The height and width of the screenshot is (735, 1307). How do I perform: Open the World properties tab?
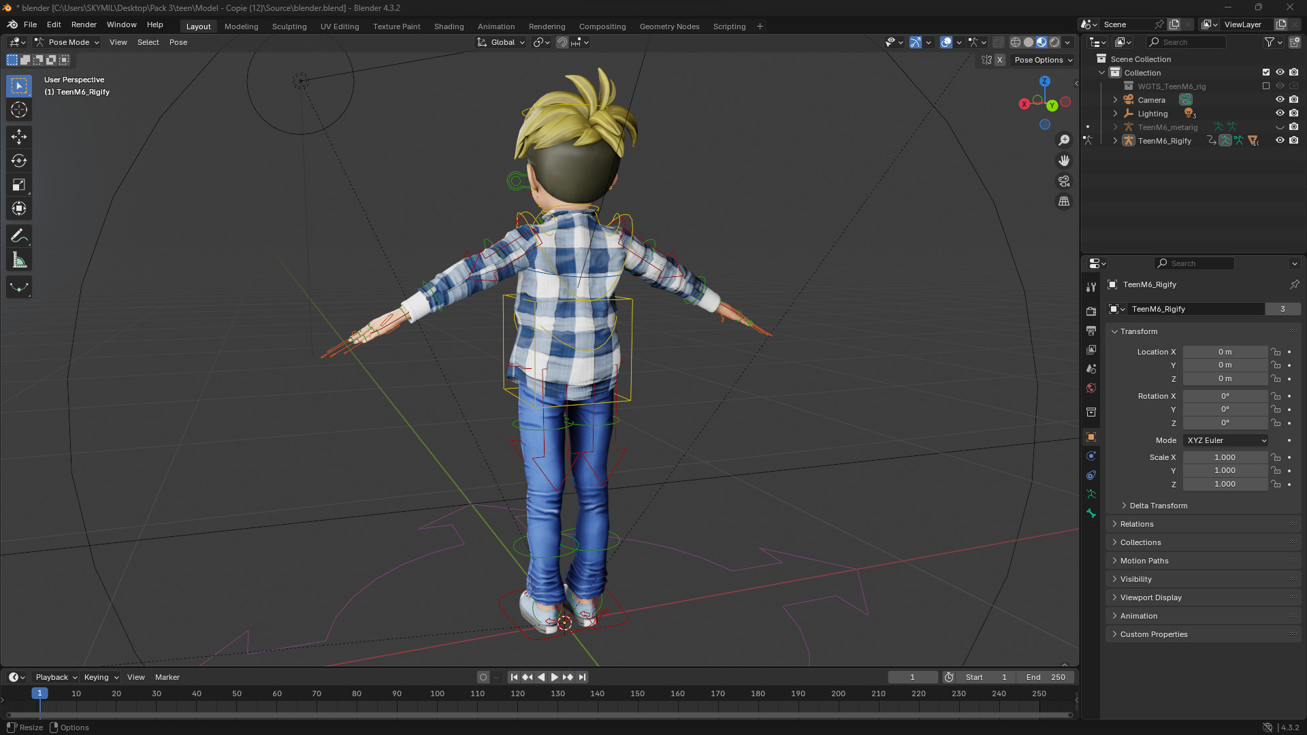[1091, 387]
